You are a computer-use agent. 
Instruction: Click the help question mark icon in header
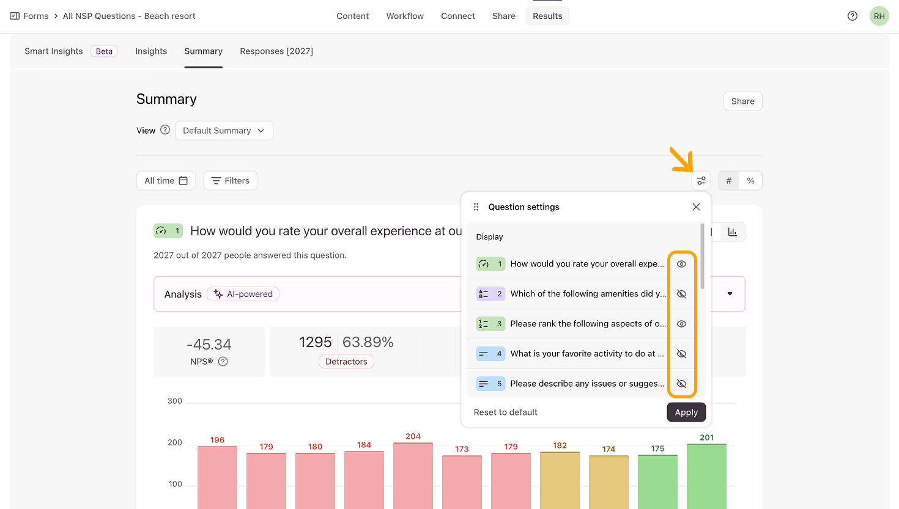coord(852,16)
